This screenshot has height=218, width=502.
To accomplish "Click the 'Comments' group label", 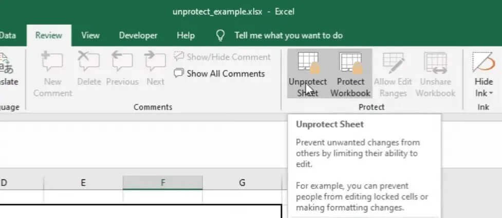I will (153, 107).
